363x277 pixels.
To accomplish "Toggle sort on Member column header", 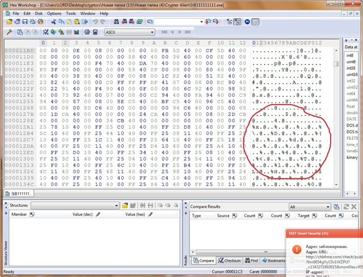I will (x=32, y=214).
